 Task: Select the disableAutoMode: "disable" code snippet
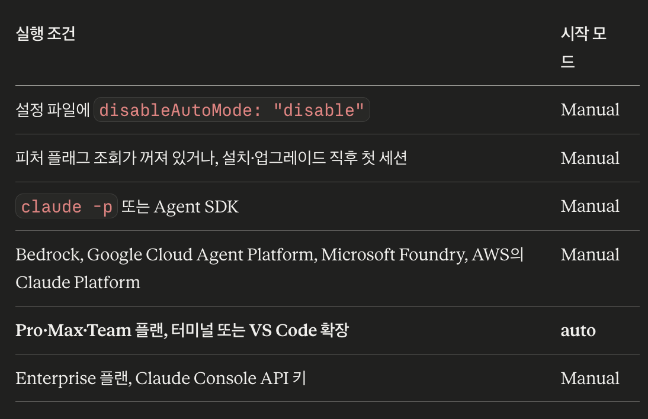(x=232, y=110)
